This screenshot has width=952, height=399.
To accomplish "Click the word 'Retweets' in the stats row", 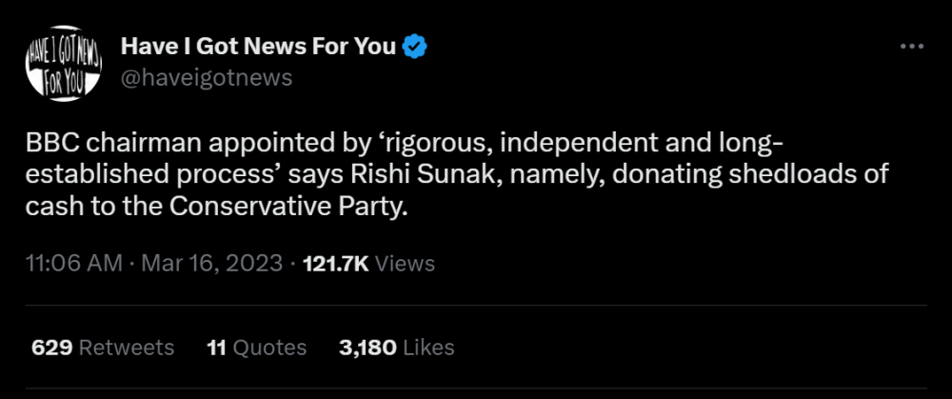I will [127, 348].
